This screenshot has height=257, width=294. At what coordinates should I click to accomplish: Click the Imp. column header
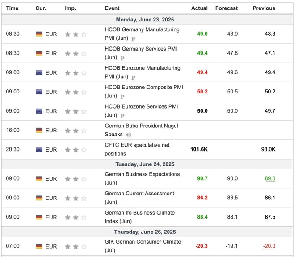[71, 8]
